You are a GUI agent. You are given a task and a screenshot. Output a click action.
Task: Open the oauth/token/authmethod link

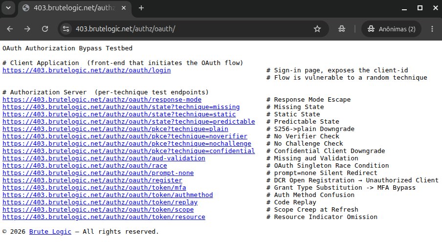(x=108, y=195)
